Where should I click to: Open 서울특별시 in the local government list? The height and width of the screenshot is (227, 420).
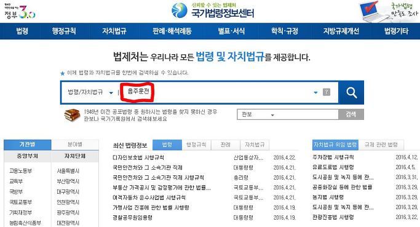tap(68, 171)
